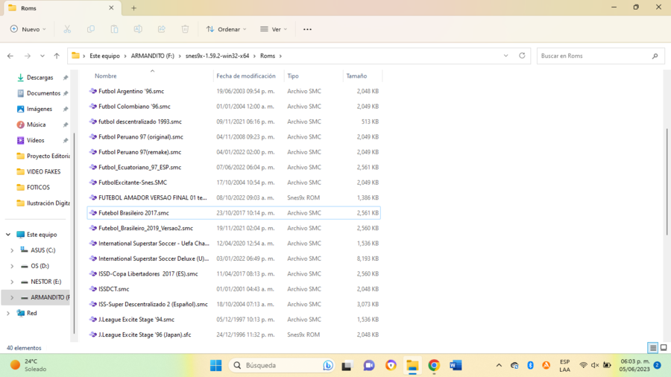Open the Ver view menu

pyautogui.click(x=274, y=29)
